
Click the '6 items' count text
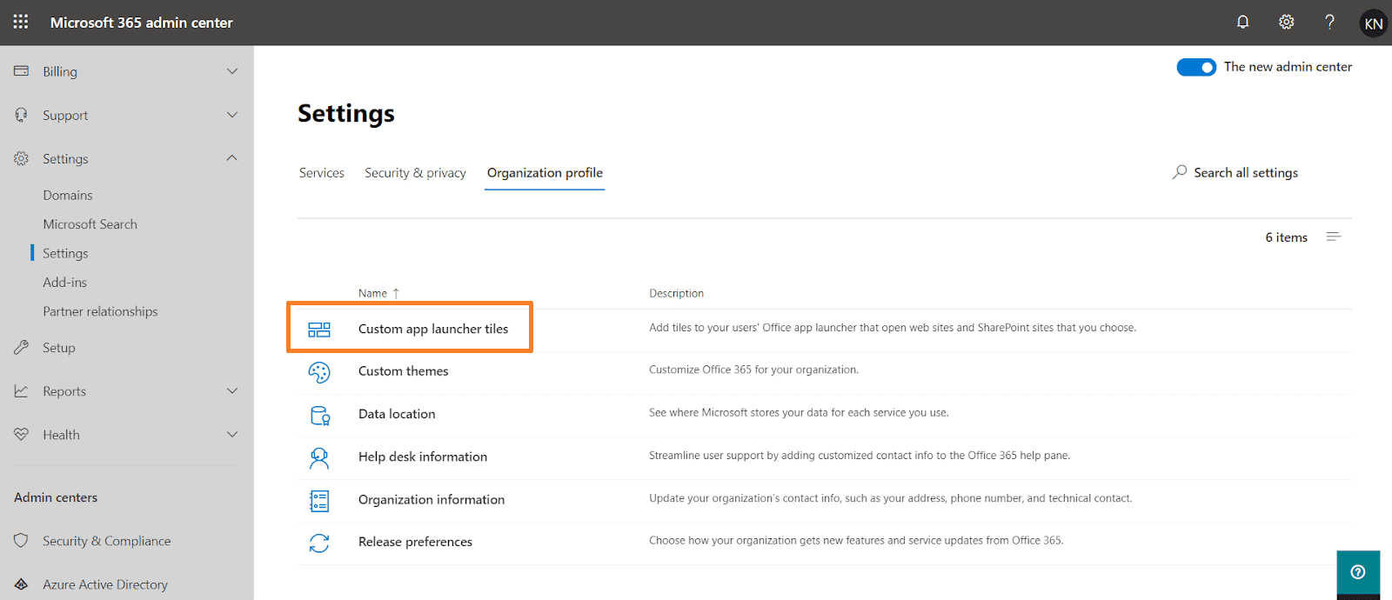pos(1286,237)
